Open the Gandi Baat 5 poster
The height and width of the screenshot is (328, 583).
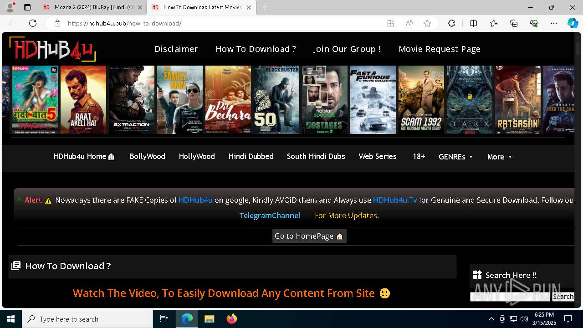pos(35,100)
